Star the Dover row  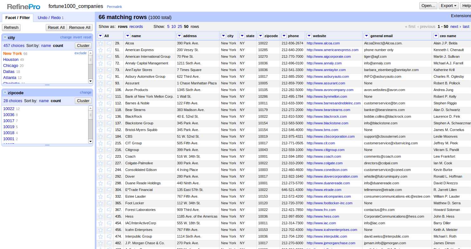pyautogui.click(x=101, y=177)
